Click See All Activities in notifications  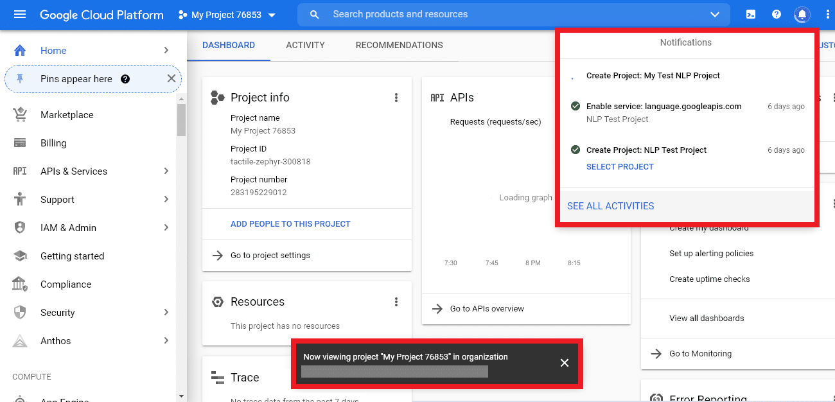coord(611,206)
